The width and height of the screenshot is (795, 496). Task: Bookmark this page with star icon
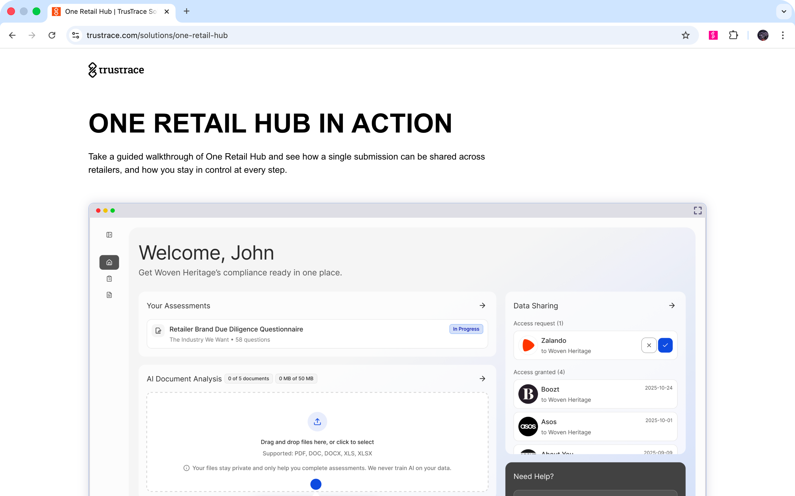(x=685, y=36)
